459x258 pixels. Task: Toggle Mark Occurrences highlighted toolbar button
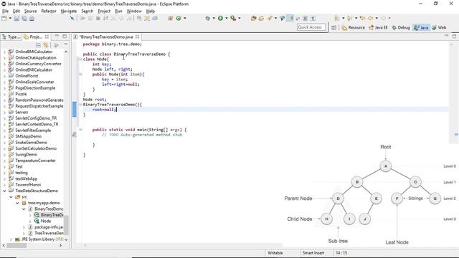290,18
